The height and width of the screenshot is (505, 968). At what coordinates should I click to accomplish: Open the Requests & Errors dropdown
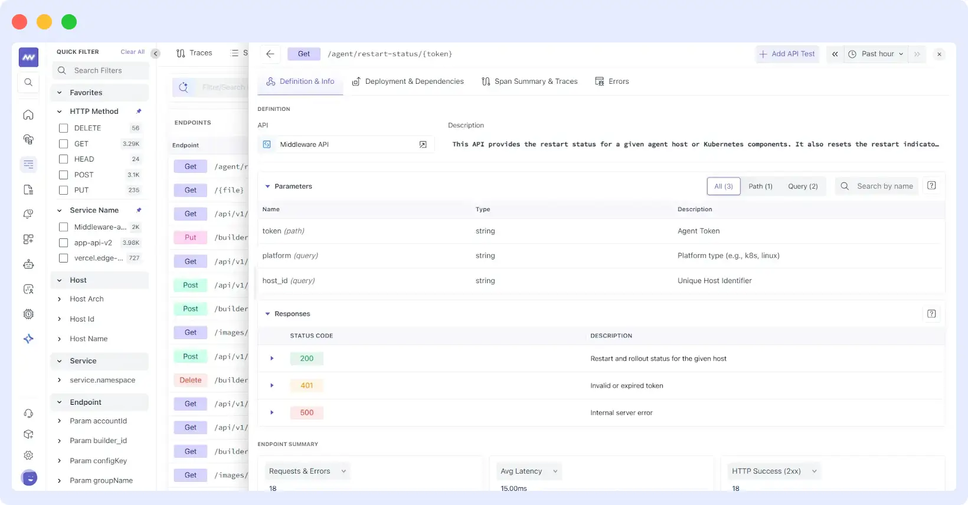[307, 471]
